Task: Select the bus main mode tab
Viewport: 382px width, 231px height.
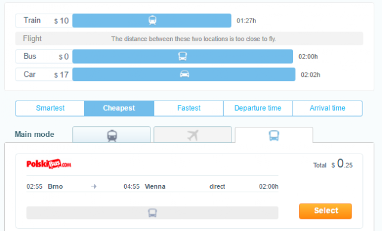Action: (x=274, y=135)
